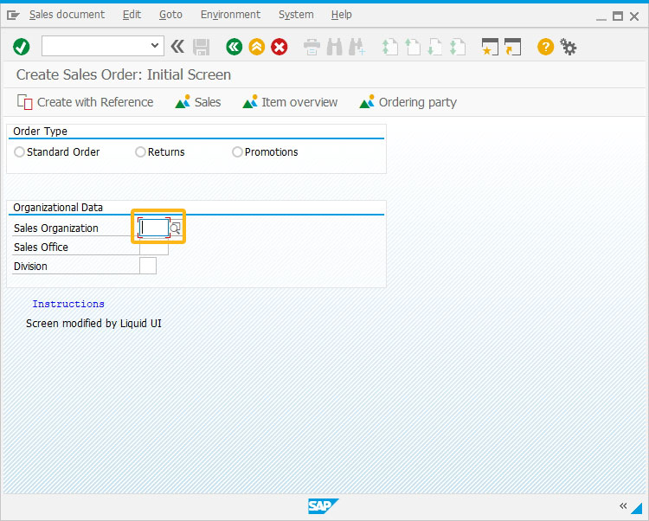
Task: Click the Save floppy disk icon
Action: 202,47
